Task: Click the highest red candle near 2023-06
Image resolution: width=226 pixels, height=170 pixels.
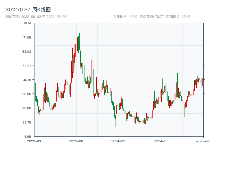Action: tap(76, 46)
